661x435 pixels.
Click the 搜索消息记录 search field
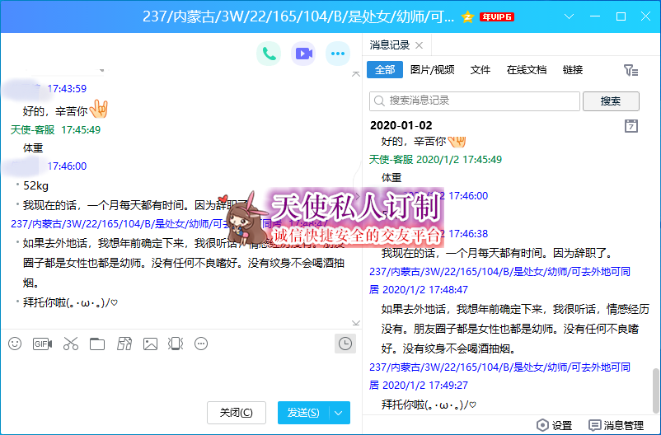[x=475, y=101]
